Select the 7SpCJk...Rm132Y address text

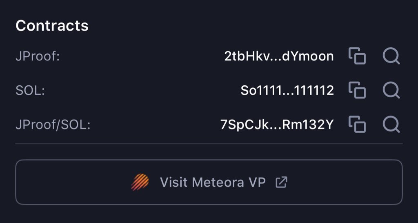click(277, 125)
